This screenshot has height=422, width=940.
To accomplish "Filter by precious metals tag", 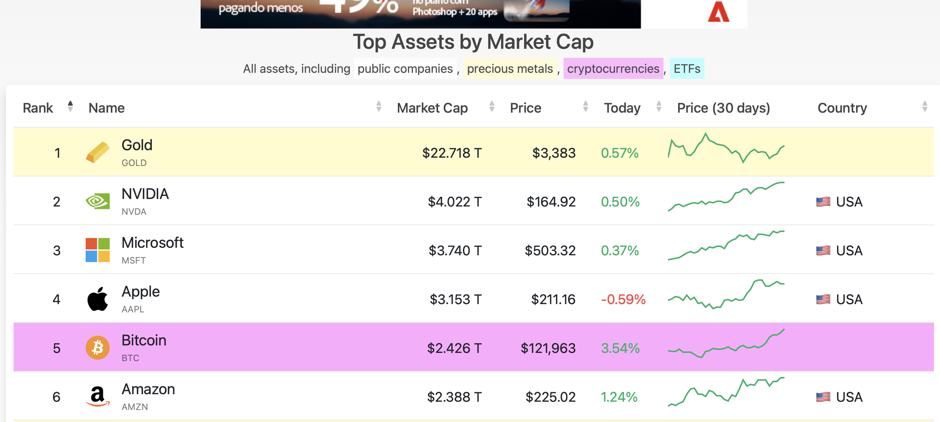I will (x=510, y=69).
